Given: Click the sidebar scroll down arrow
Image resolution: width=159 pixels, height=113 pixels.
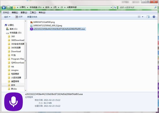Looking at the screenshot, I should (x=25, y=90).
